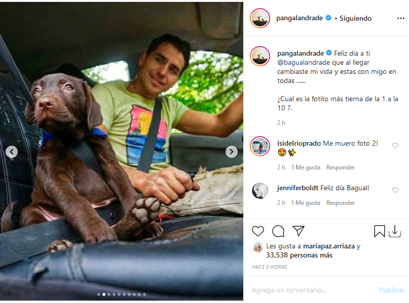Select the carousel pagination dots
This screenshot has height=303, width=409.
122,294
